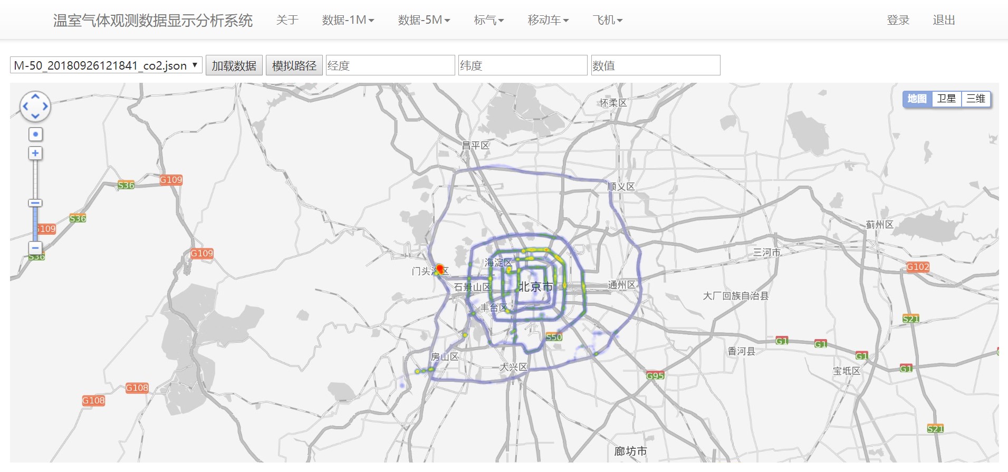Image resolution: width=1008 pixels, height=472 pixels.
Task: Expand the 数据-1M dropdown menu
Action: tap(348, 20)
